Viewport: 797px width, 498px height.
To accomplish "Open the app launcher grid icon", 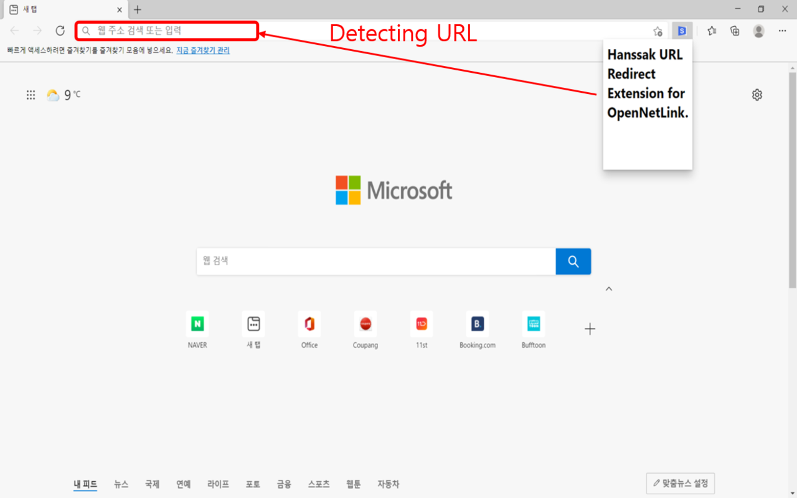I will (31, 95).
